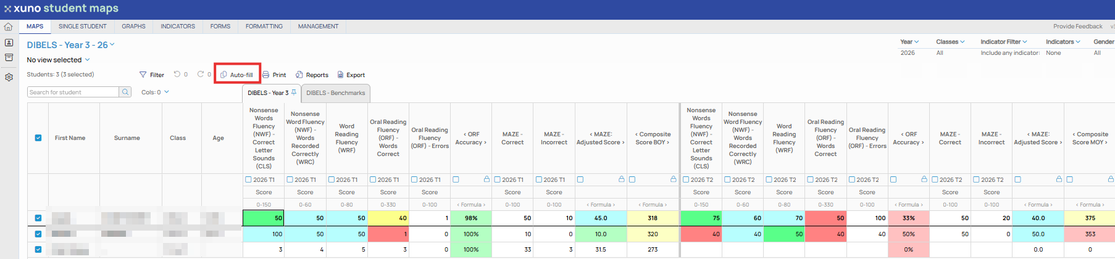This screenshot has height=259, width=1115.
Task: Click the undo arrow icon
Action: pos(177,74)
